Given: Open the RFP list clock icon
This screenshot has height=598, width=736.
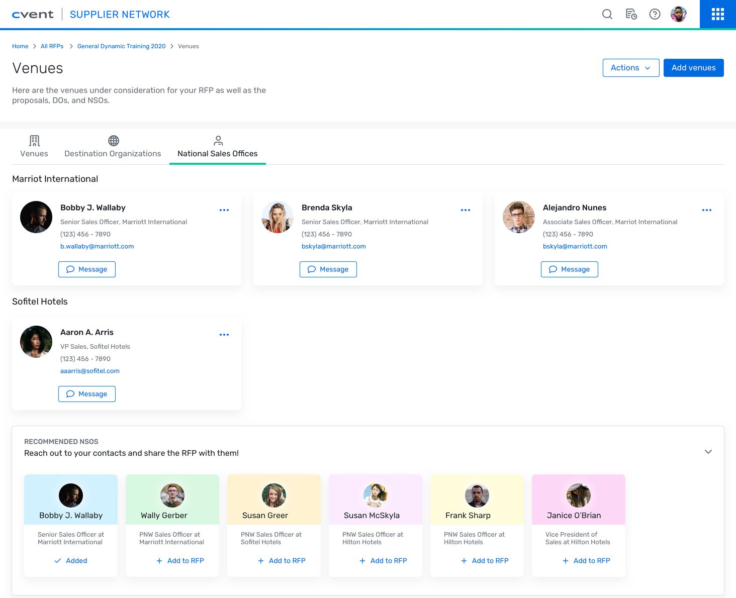Looking at the screenshot, I should [631, 14].
